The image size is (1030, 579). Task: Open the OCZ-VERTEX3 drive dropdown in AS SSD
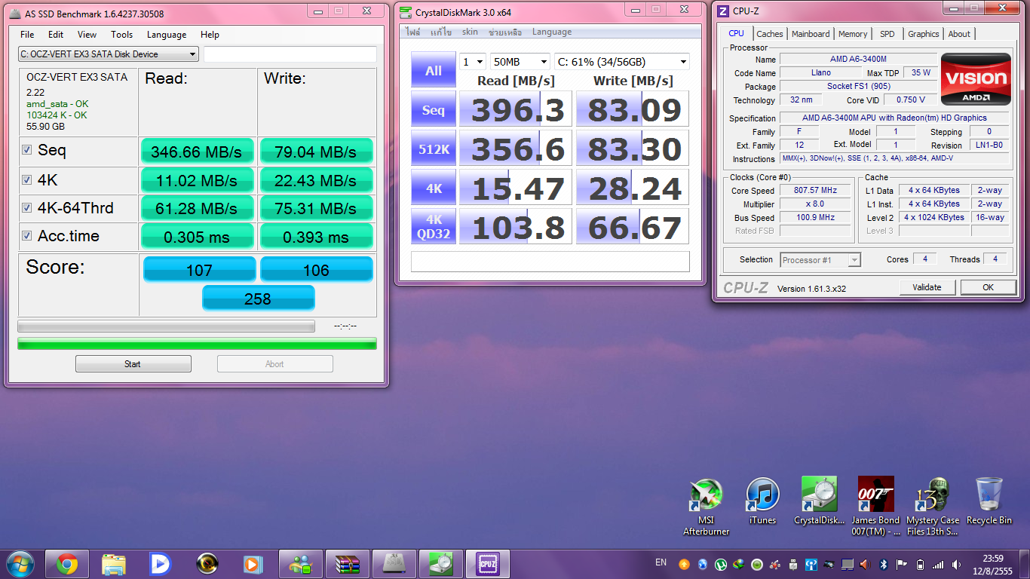(x=109, y=54)
